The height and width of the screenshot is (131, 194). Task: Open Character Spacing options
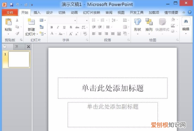point(83,27)
